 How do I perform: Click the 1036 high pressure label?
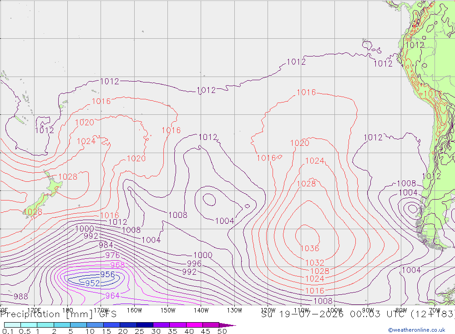coord(309,248)
